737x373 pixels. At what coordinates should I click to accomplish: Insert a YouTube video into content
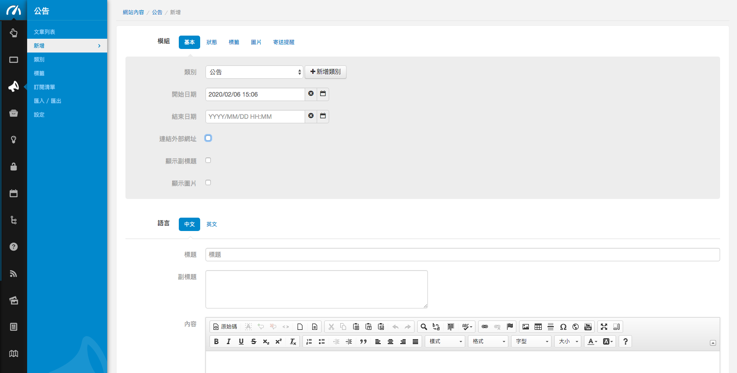point(588,327)
